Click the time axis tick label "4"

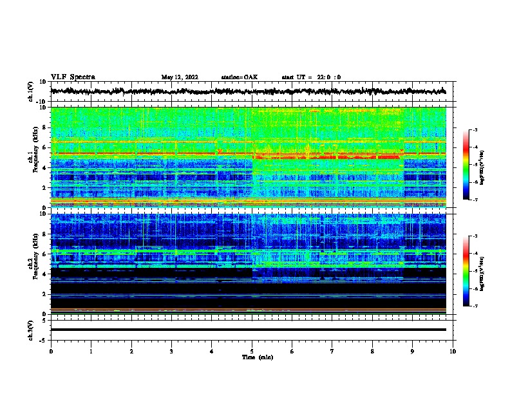(x=212, y=352)
